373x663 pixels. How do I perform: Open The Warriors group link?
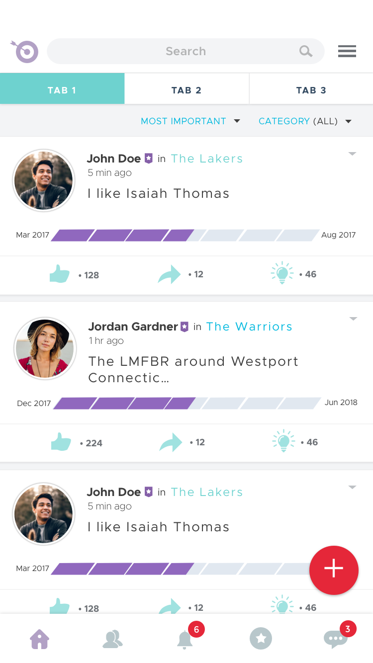pyautogui.click(x=249, y=327)
